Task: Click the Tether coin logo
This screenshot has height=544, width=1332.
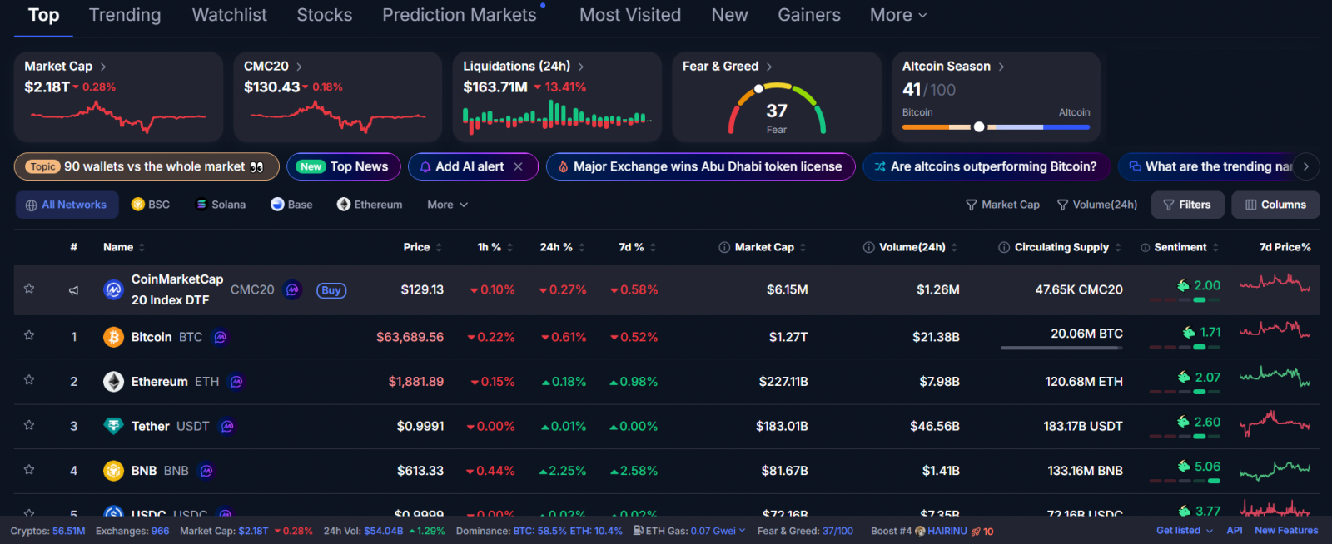Action: click(x=113, y=426)
